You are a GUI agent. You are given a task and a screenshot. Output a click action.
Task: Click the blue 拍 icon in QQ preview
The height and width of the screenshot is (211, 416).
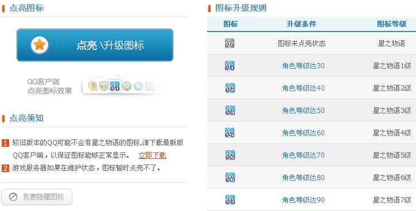pyautogui.click(x=138, y=86)
